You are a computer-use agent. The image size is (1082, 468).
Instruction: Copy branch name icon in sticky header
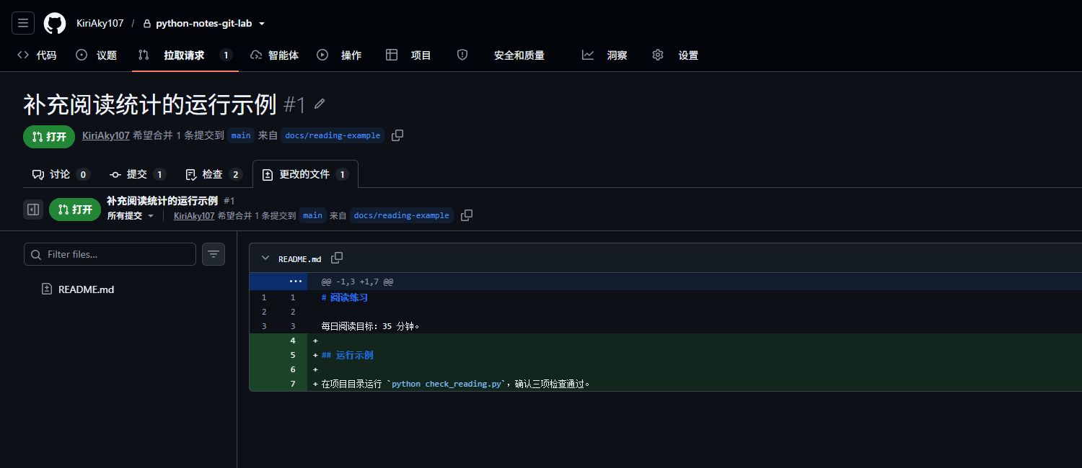pyautogui.click(x=467, y=215)
